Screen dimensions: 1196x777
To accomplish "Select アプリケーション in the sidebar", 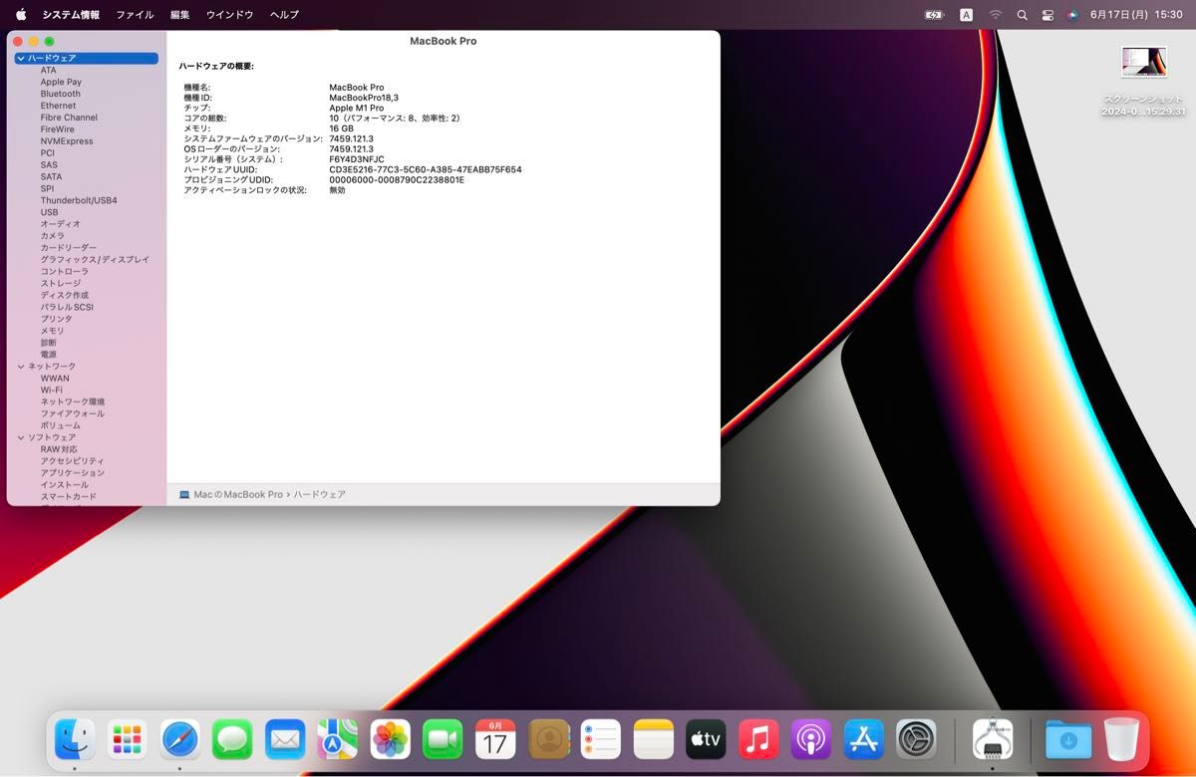I will [73, 473].
